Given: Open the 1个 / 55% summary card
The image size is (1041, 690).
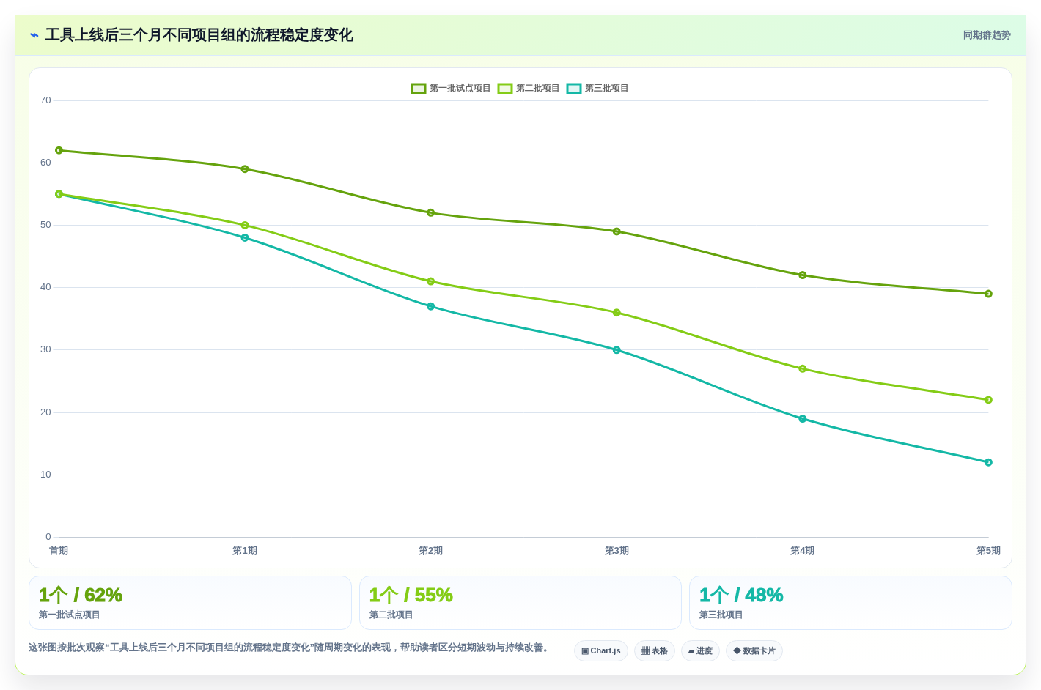Looking at the screenshot, I should 520,603.
